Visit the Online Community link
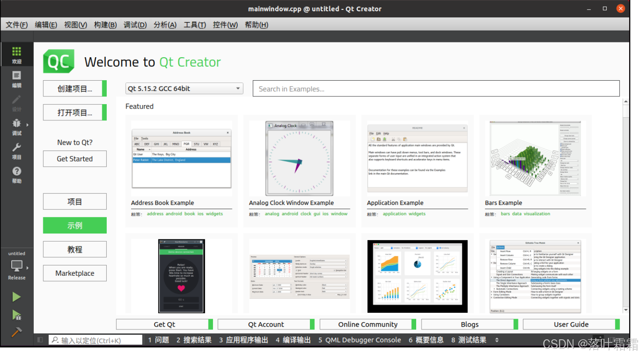Viewport: 640px width, 356px height. pos(368,324)
